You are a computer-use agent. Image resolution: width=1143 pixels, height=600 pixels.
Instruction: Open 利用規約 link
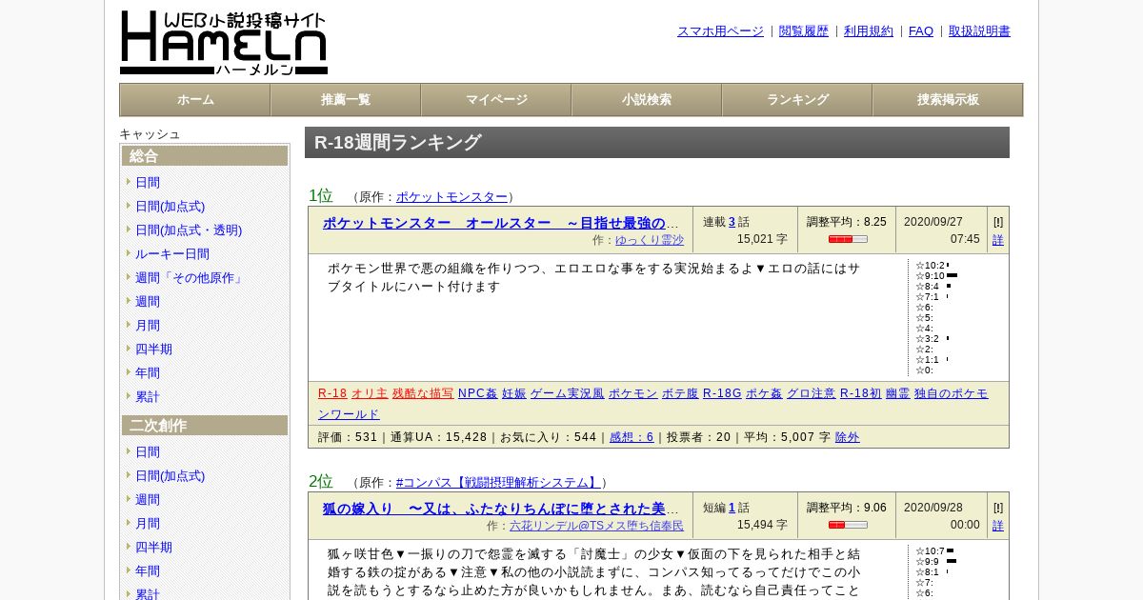869,30
